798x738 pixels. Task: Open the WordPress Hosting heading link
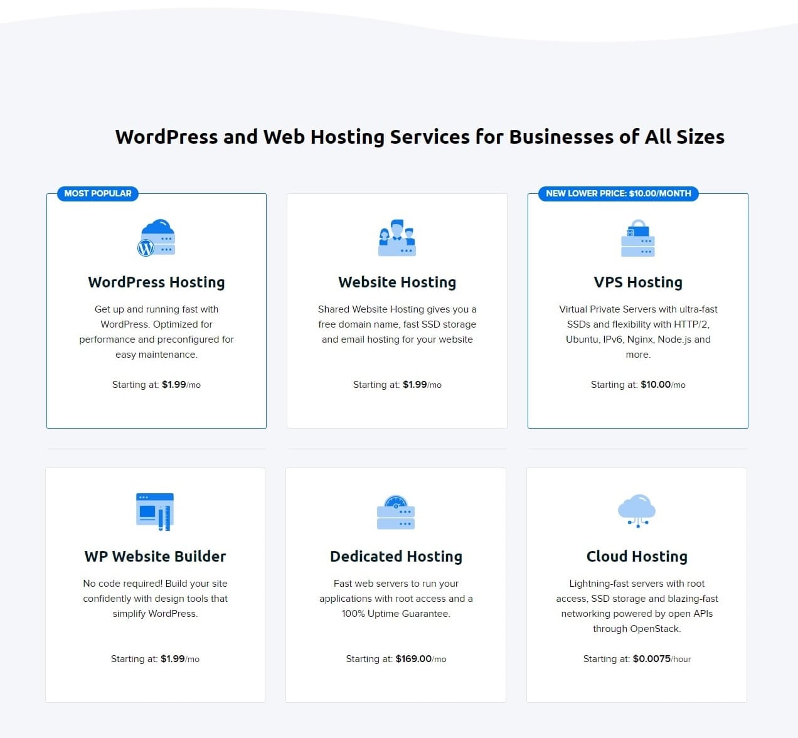pyautogui.click(x=156, y=282)
